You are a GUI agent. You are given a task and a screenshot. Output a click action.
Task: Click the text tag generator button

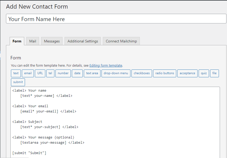click(x=16, y=73)
